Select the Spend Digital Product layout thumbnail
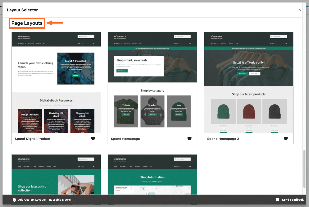The image size is (309, 207). (x=56, y=82)
